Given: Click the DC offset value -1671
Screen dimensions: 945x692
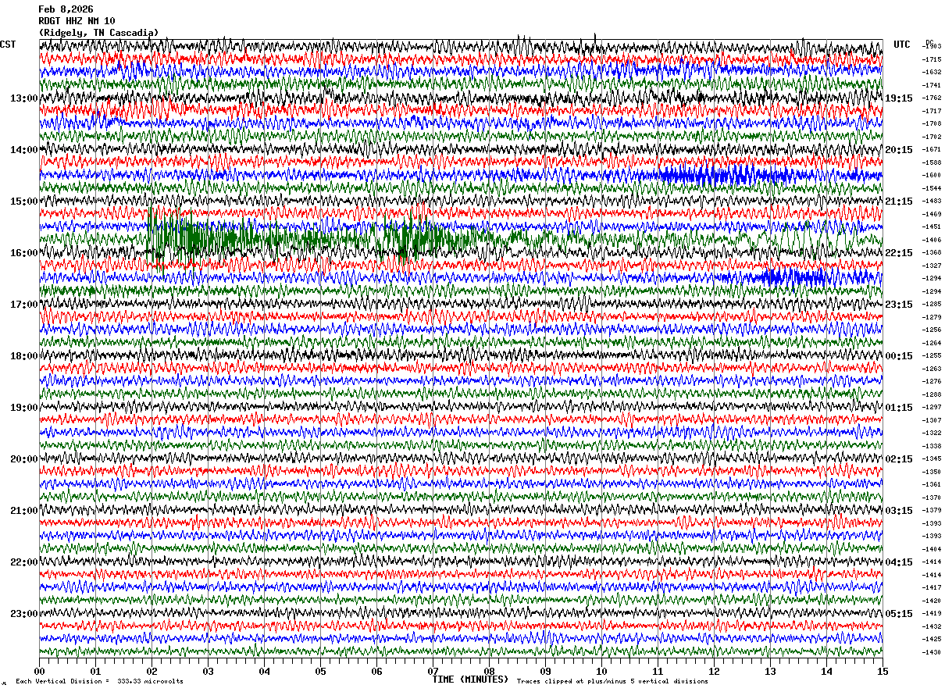Looking at the screenshot, I should [932, 149].
